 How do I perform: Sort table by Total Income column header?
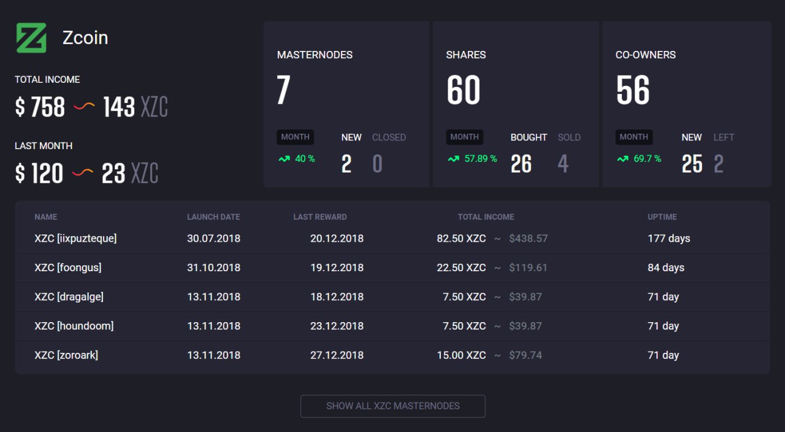486,217
